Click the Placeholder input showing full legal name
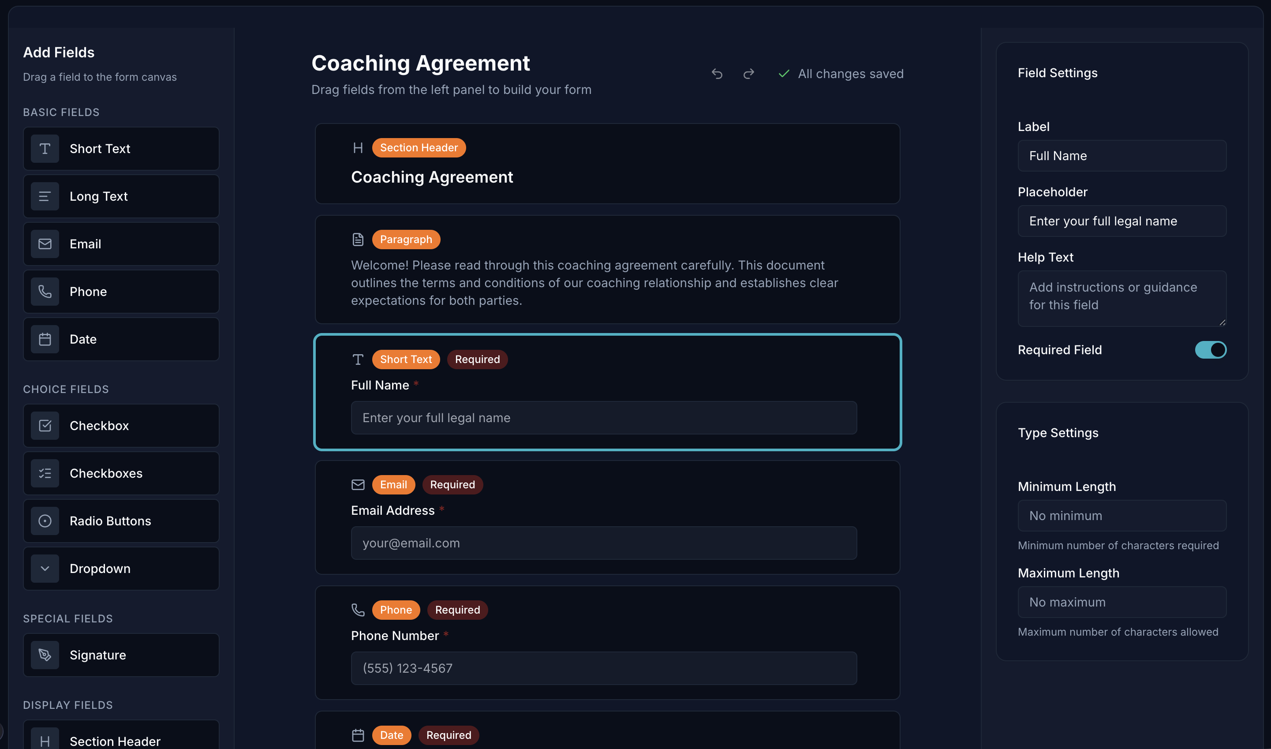 point(1121,221)
